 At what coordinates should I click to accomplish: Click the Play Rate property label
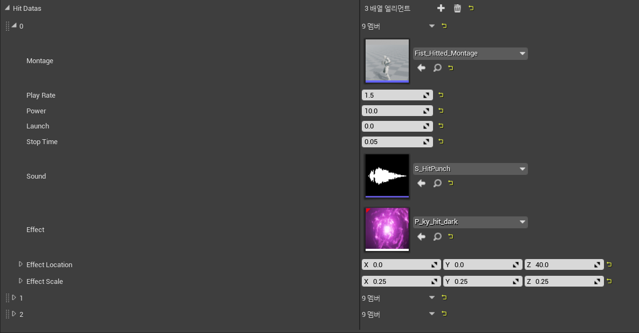click(41, 96)
